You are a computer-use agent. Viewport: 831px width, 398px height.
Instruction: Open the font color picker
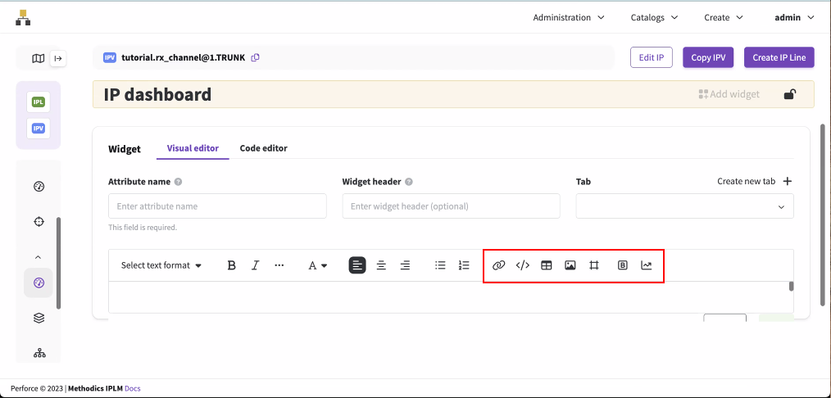click(317, 265)
